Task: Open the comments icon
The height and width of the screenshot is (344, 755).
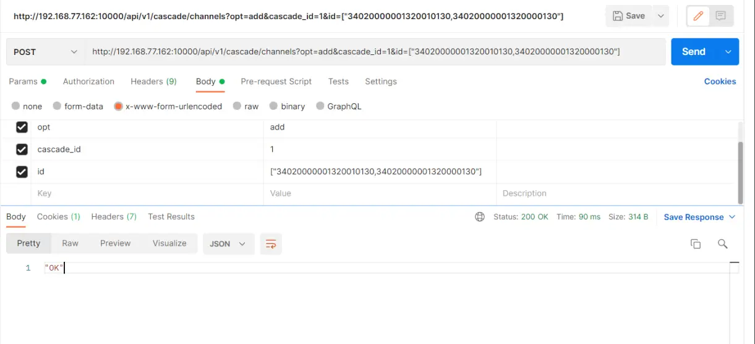Action: (x=720, y=16)
